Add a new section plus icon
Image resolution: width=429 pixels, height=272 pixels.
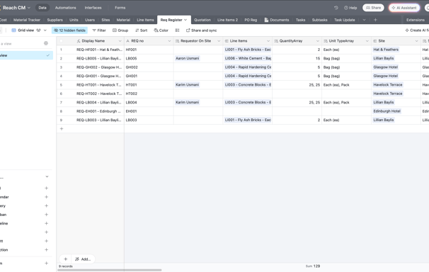pyautogui.click(x=46, y=250)
